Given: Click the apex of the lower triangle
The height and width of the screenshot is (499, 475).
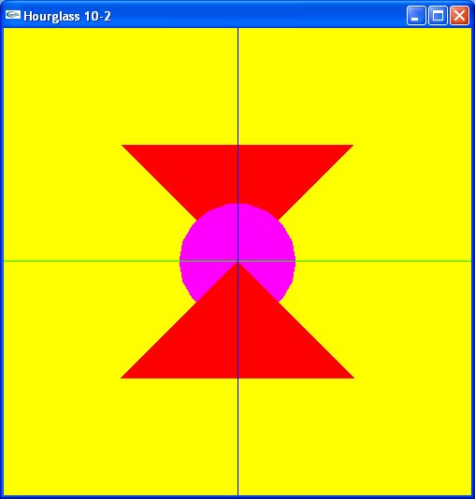Looking at the screenshot, I should [x=237, y=264].
